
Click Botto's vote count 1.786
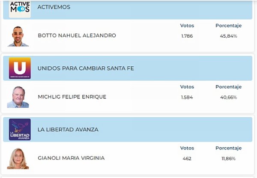point(187,36)
